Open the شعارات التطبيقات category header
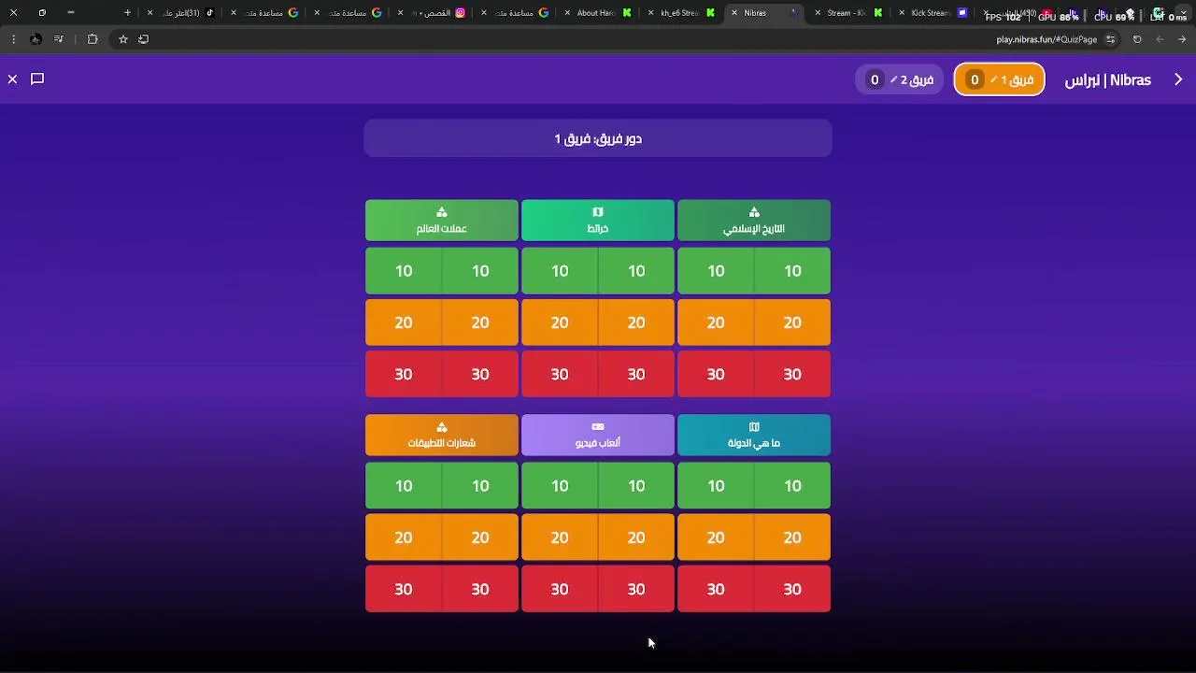This screenshot has height=673, width=1196. (x=442, y=436)
